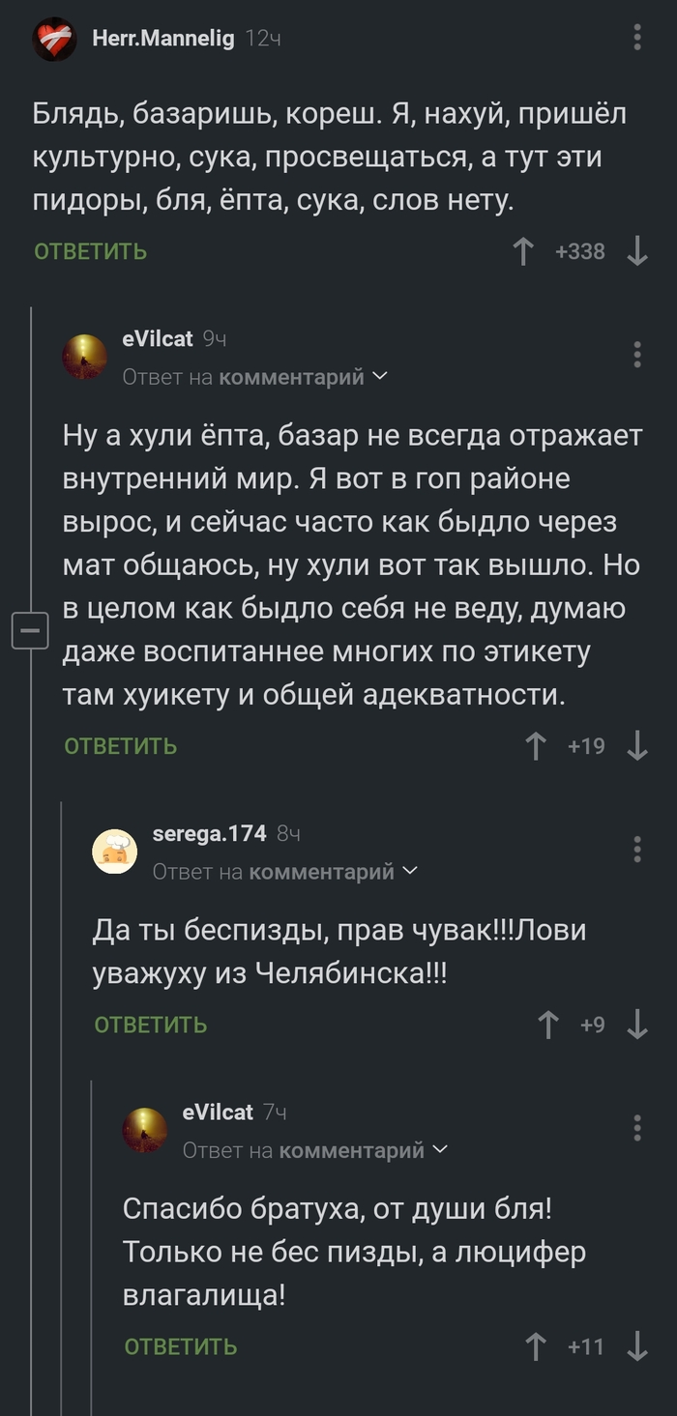Open serega.174's profile avatar
Viewport: 677px width, 1416px height.
114,851
